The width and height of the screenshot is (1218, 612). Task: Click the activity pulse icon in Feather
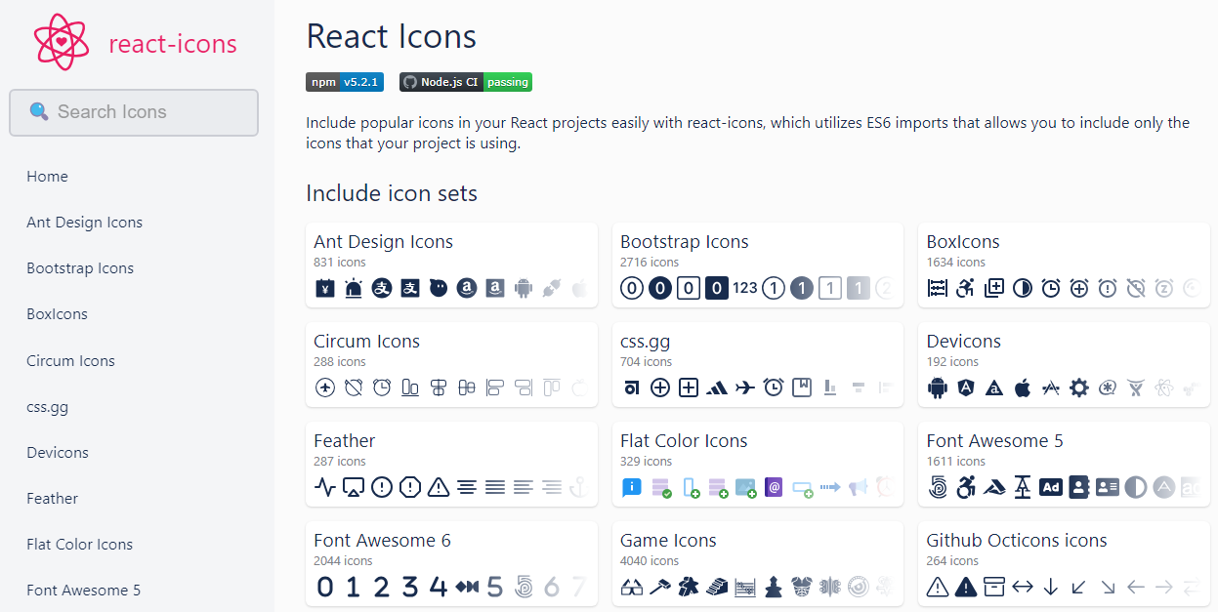[325, 487]
